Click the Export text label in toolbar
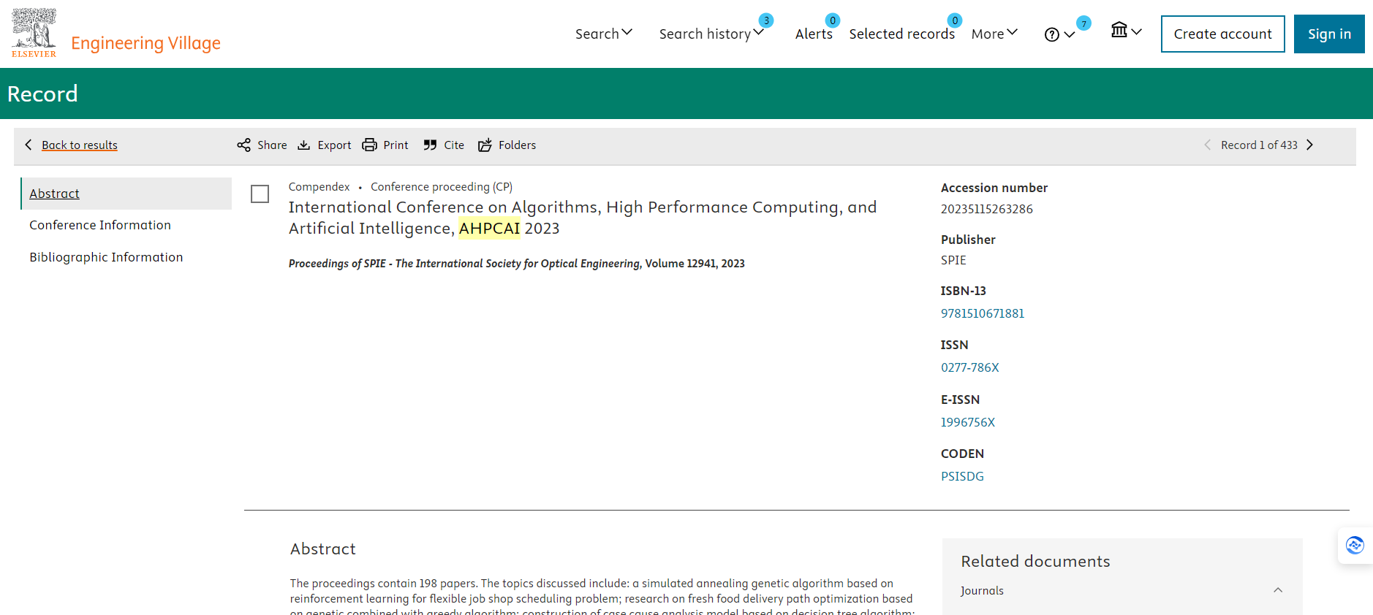 click(334, 145)
